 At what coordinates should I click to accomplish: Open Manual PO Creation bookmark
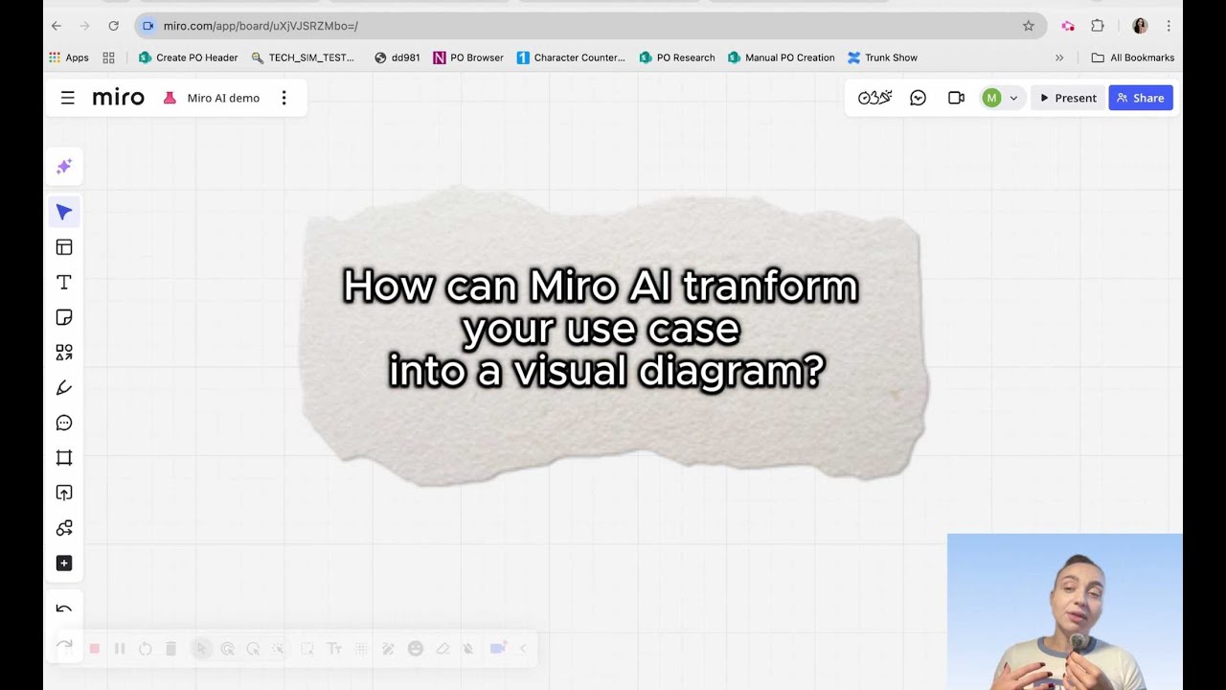click(x=782, y=57)
